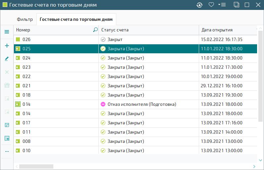Add a new guest account with plus icon
This screenshot has width=264, height=170.
pyautogui.click(x=7, y=46)
